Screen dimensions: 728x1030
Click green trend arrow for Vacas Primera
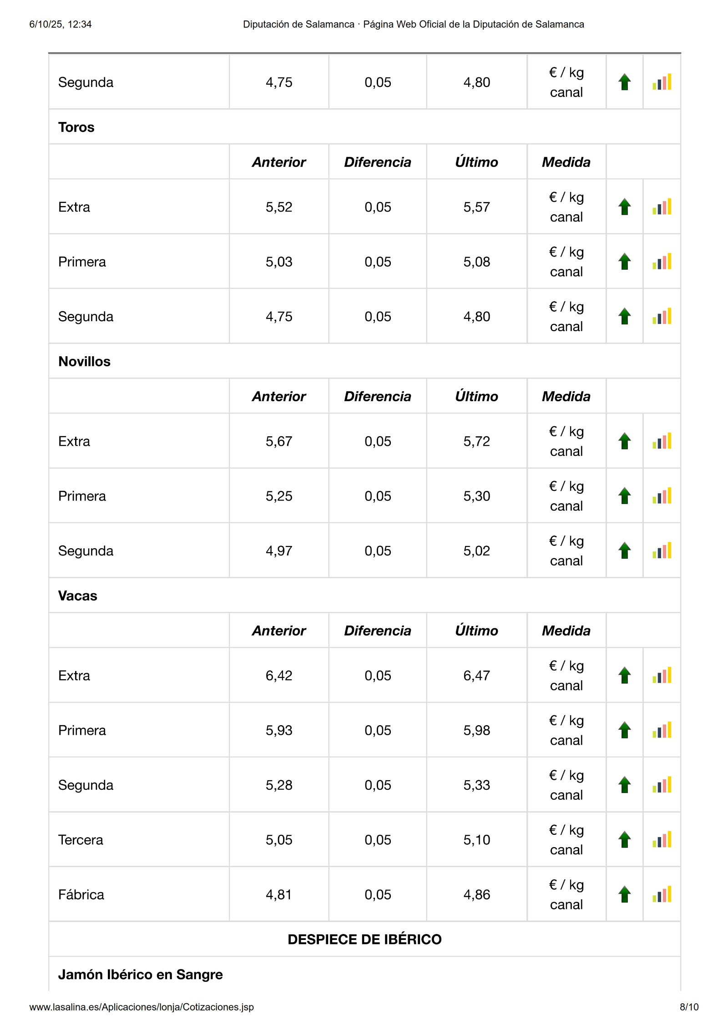[x=625, y=730]
